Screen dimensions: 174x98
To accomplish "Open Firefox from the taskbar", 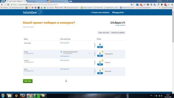I will pos(23,96).
